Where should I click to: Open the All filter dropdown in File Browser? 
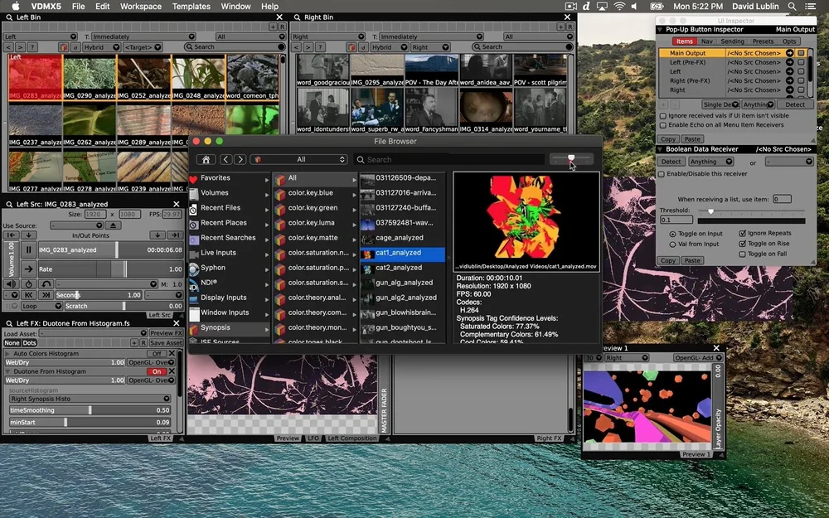(x=298, y=160)
